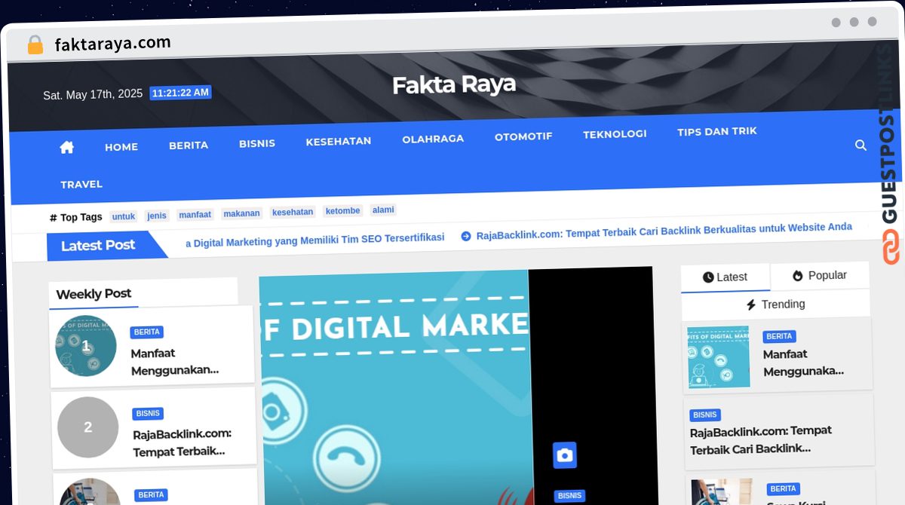
Task: Open Weekly Post 'RajaBacklink.com: Tempat Terbaik...' headline
Action: pyautogui.click(x=182, y=442)
